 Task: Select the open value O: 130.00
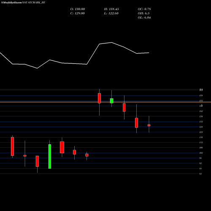click(x=78, y=9)
